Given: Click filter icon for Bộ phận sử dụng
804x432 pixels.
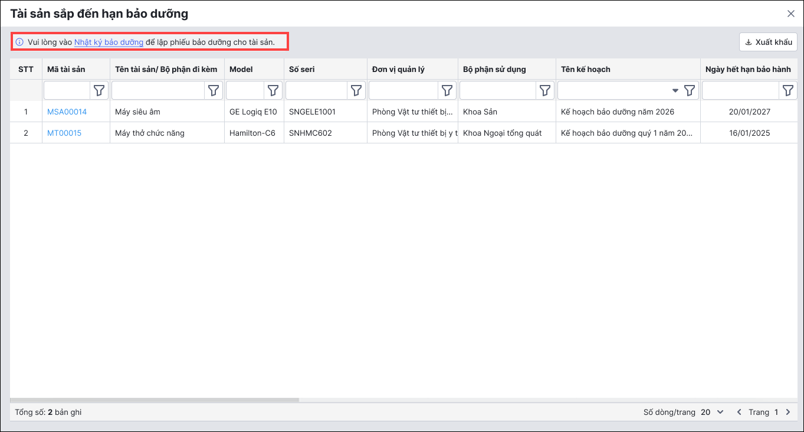Looking at the screenshot, I should (x=545, y=90).
